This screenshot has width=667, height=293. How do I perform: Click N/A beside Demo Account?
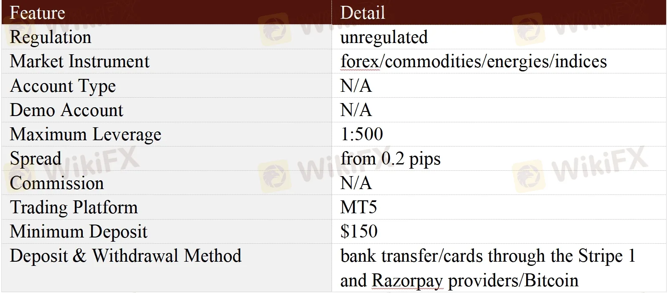(x=356, y=110)
